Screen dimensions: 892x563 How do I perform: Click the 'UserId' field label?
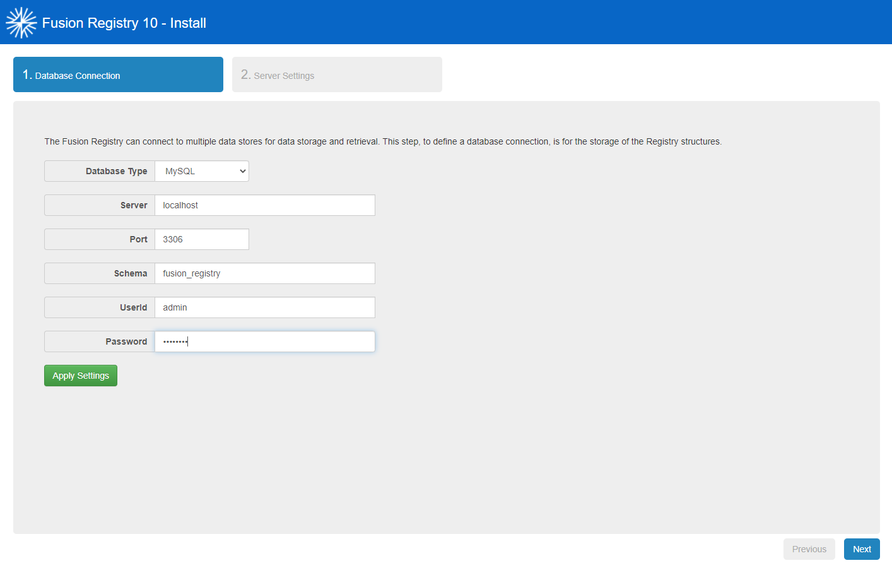tap(133, 307)
